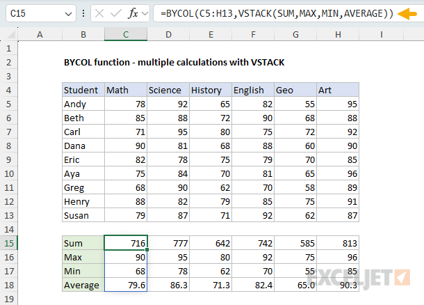Select Andy's Math score 78
The height and width of the screenshot is (305, 424).
tap(126, 104)
